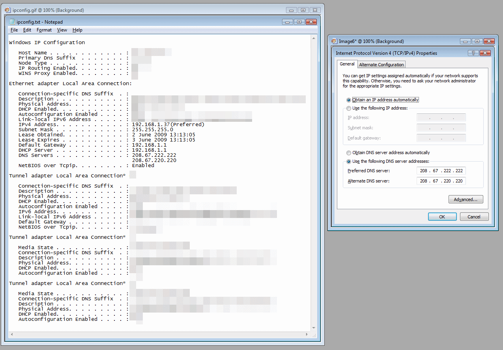The image size is (503, 350).
Task: Click the Image6 window icon
Action: (x=334, y=41)
